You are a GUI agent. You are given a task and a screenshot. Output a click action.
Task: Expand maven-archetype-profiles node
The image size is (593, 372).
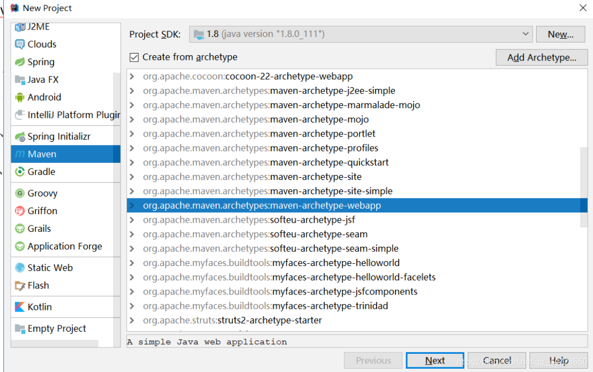tap(132, 148)
